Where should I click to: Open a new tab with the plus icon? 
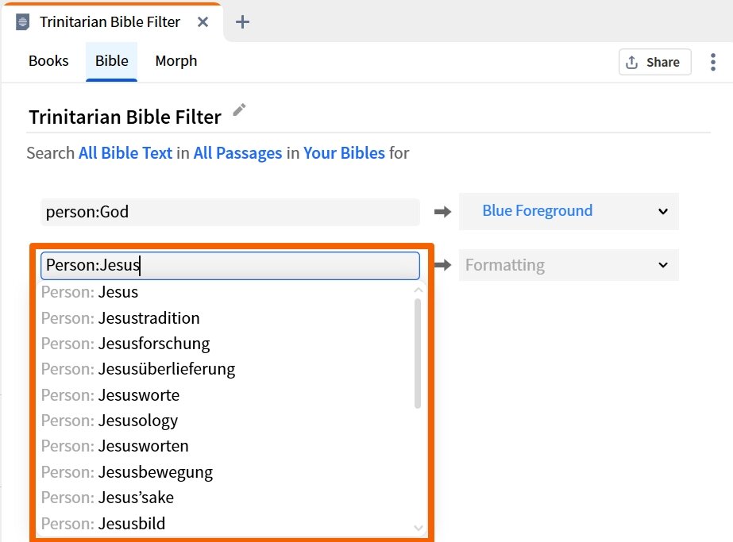pyautogui.click(x=242, y=21)
